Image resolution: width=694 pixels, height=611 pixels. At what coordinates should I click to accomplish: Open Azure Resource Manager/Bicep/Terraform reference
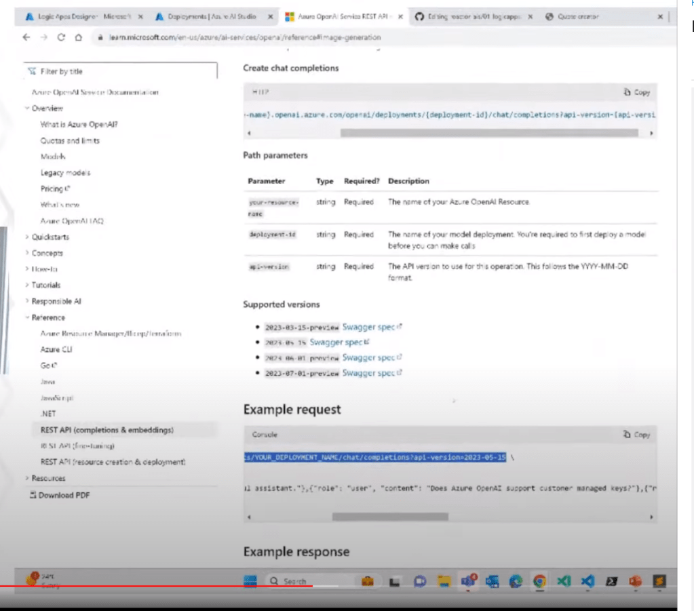[111, 333]
